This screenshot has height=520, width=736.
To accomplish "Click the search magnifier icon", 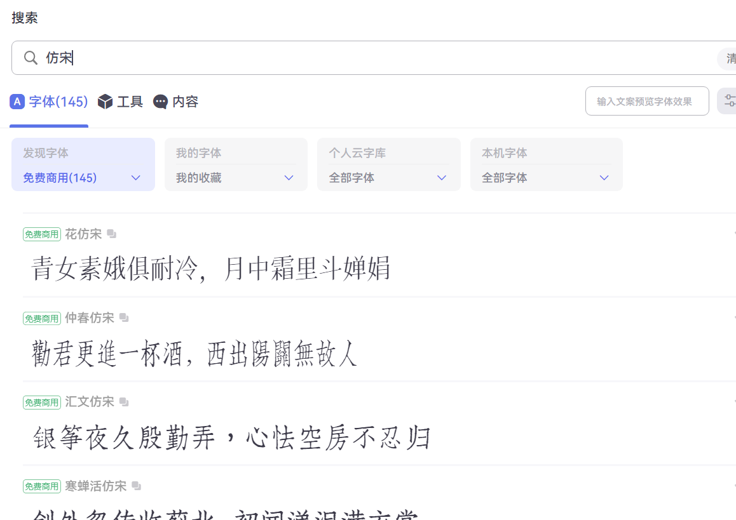I will 31,58.
